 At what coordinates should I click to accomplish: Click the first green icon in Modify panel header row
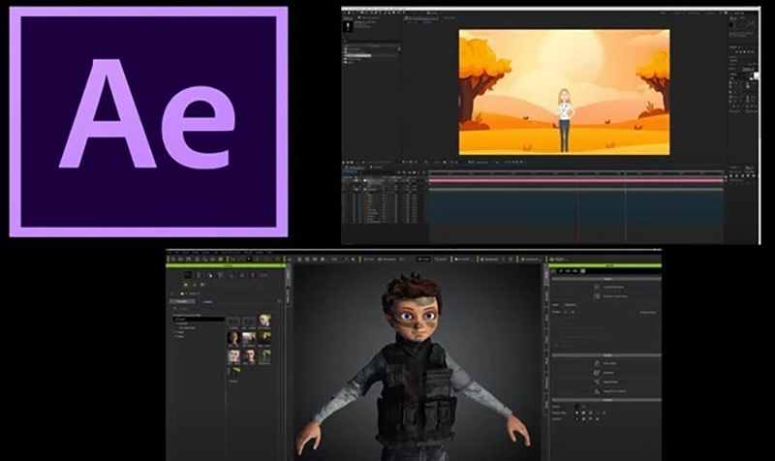click(x=553, y=271)
